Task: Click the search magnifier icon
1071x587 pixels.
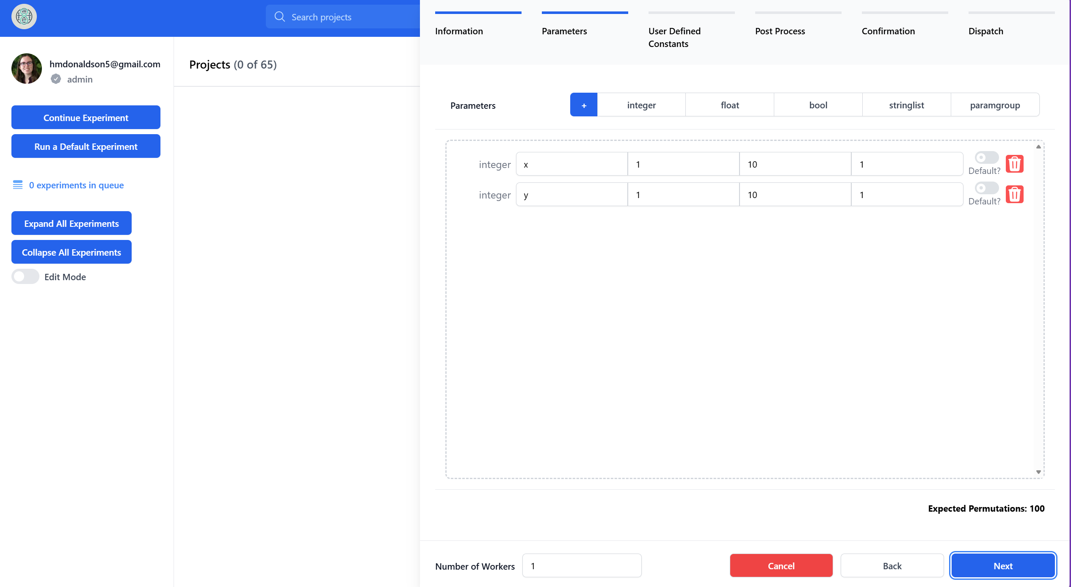Action: pyautogui.click(x=279, y=17)
